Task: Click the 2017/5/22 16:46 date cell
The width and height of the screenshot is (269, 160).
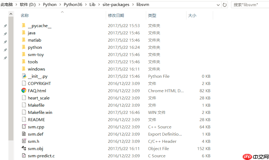Action: (124, 112)
